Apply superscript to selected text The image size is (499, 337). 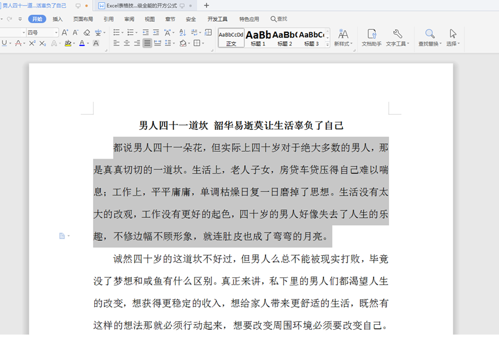click(32, 43)
